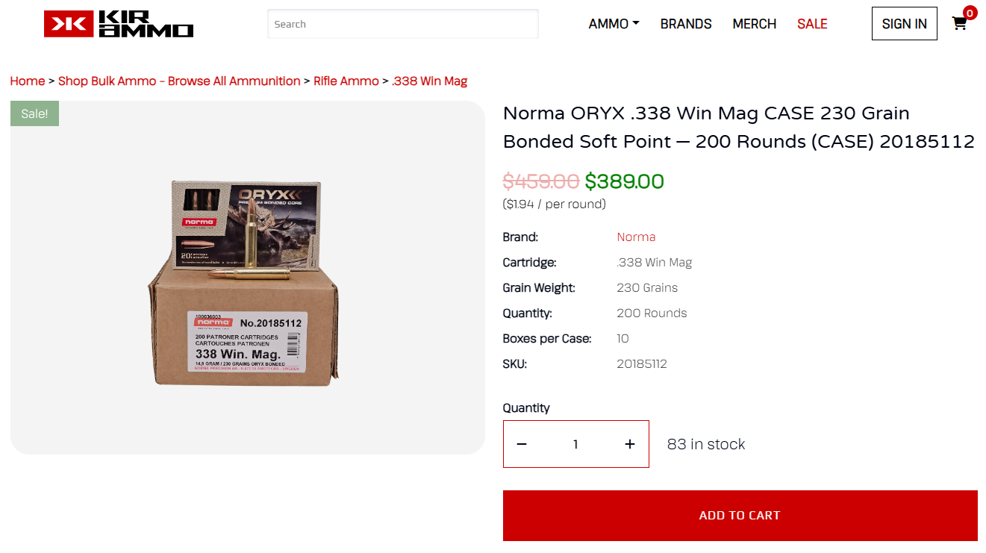Increase quantity with the plus button
This screenshot has height=553, width=986.
[x=630, y=444]
